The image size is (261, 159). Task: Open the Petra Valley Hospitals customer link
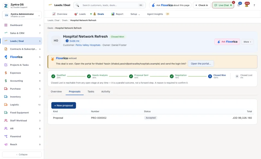[88, 45]
